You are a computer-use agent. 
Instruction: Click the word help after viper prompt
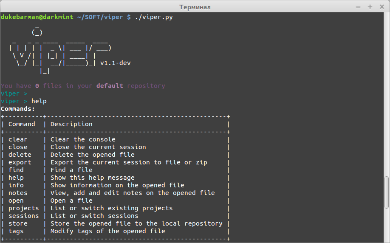[x=39, y=101]
